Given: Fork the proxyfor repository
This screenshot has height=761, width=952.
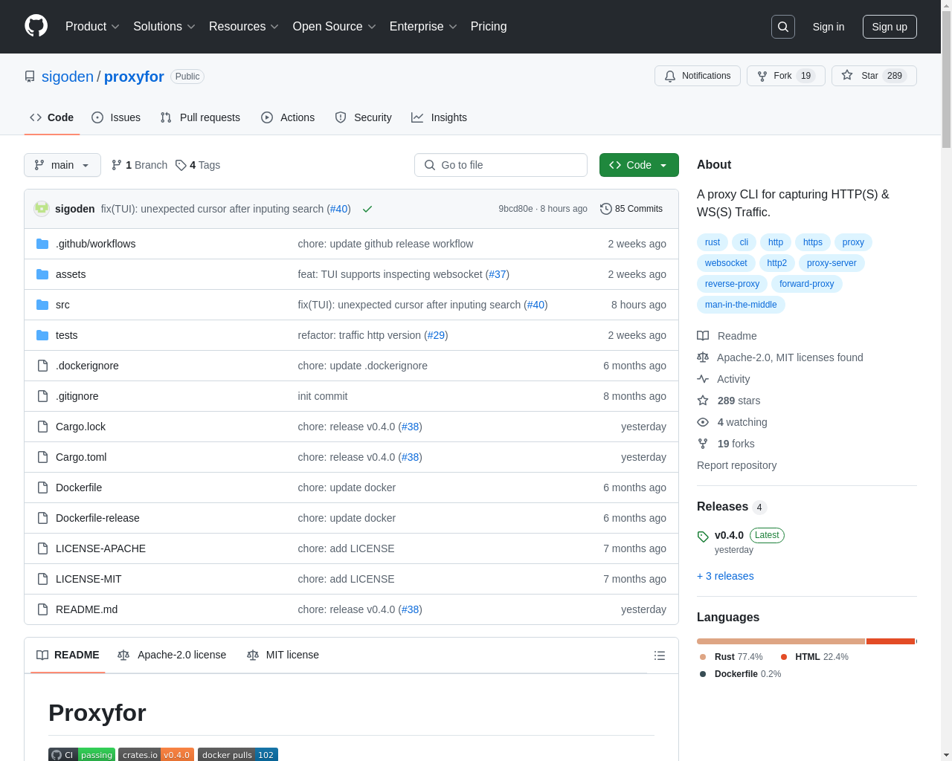Looking at the screenshot, I should [x=785, y=76].
